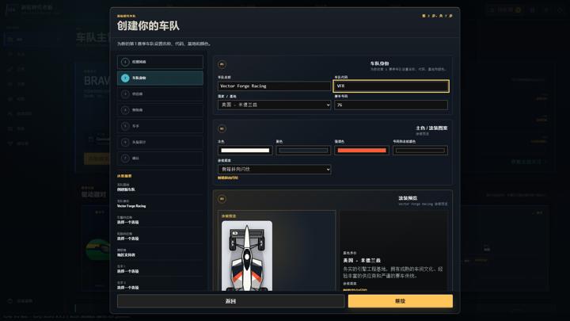570x321 pixels.
Task: Open wizard step 1 in the sidebar
Action: [x=160, y=62]
